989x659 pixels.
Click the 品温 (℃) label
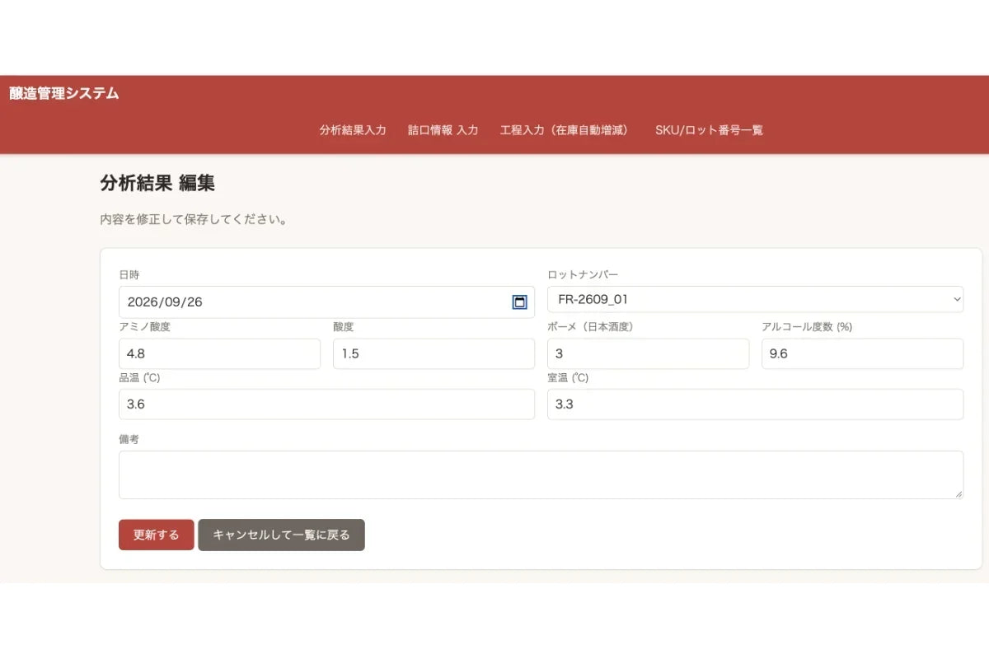click(139, 378)
